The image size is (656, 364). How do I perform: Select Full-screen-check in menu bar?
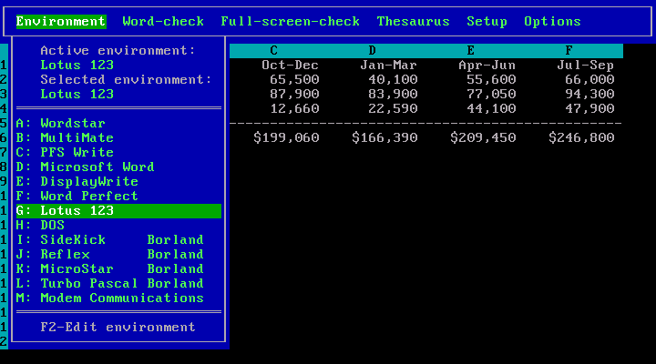coord(291,21)
